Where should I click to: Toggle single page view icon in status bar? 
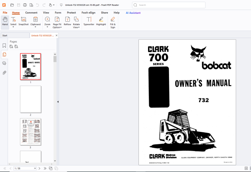(x=246, y=168)
